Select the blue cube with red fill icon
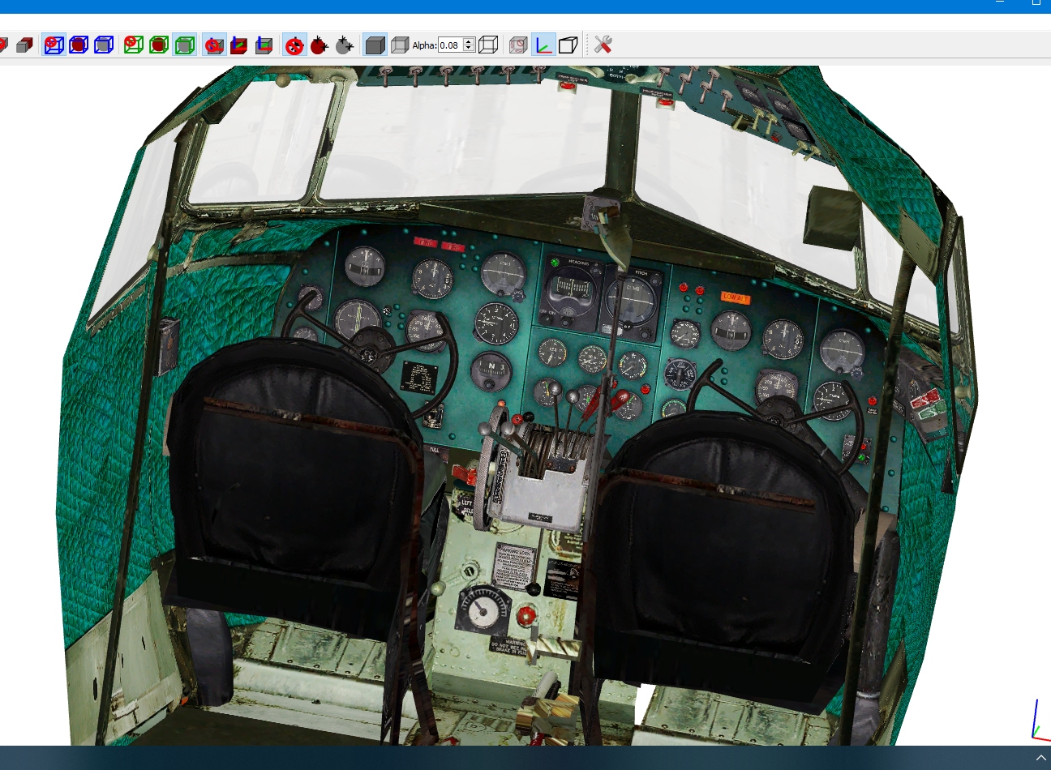 [79, 45]
